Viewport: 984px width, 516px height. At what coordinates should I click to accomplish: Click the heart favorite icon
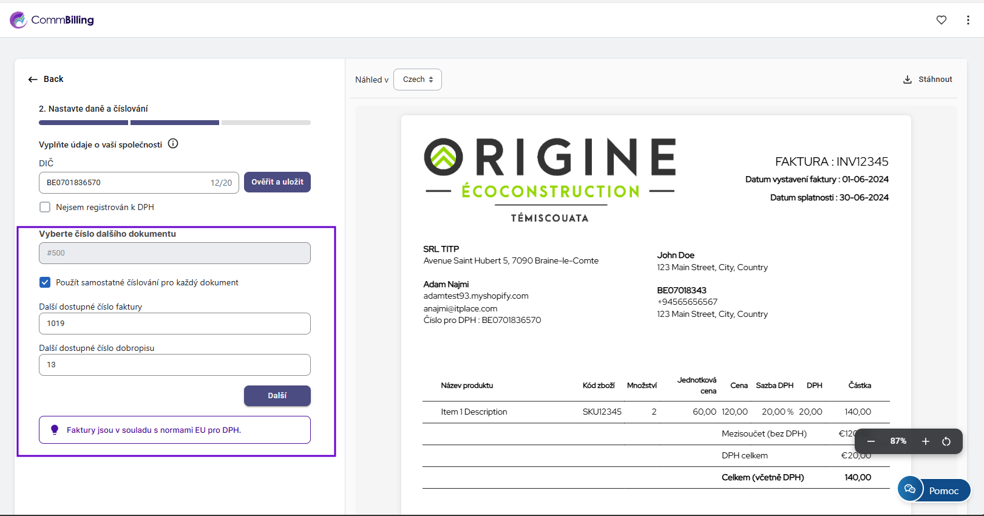coord(941,20)
